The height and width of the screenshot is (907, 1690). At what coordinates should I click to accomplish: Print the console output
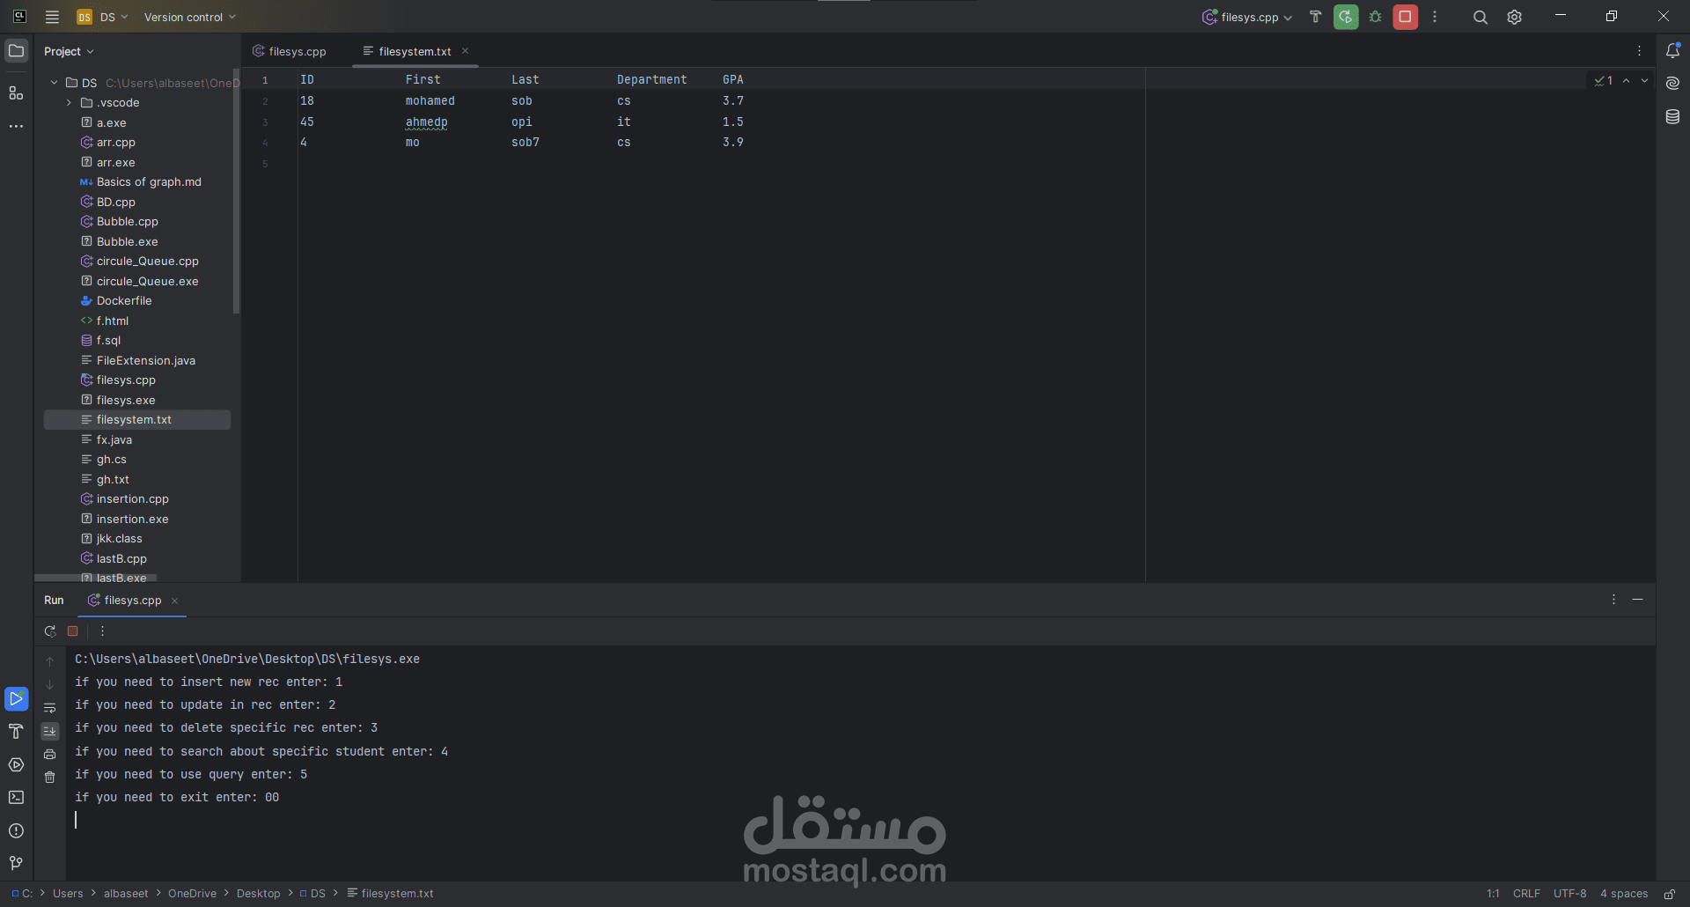tap(50, 755)
